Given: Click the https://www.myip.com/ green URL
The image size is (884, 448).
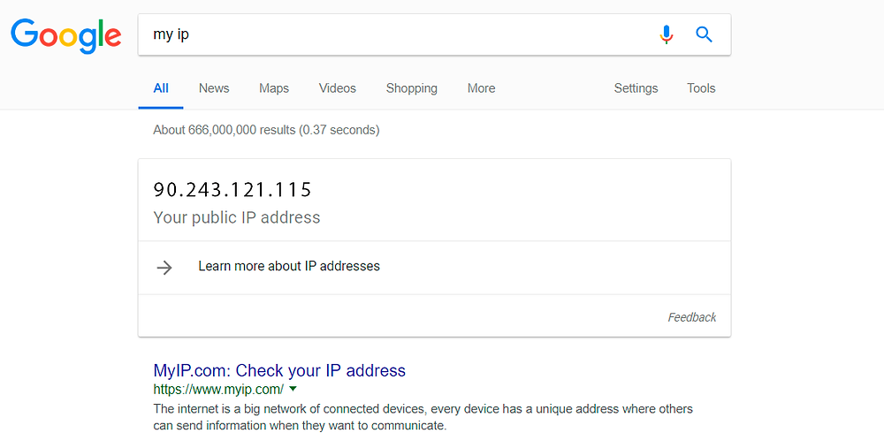Looking at the screenshot, I should point(218,389).
